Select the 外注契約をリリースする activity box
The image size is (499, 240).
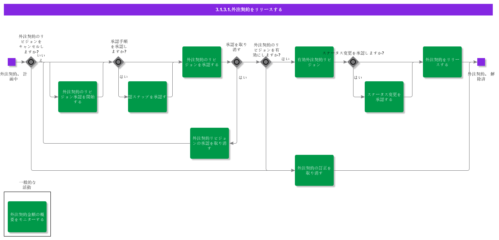[x=442, y=62]
